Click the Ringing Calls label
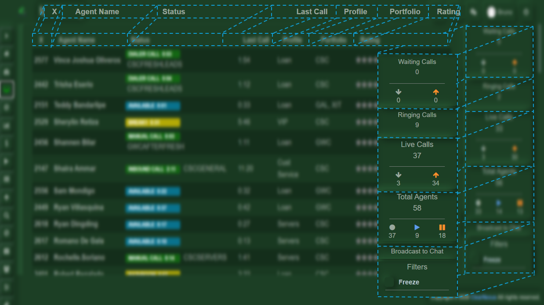The height and width of the screenshot is (305, 544). [x=417, y=115]
